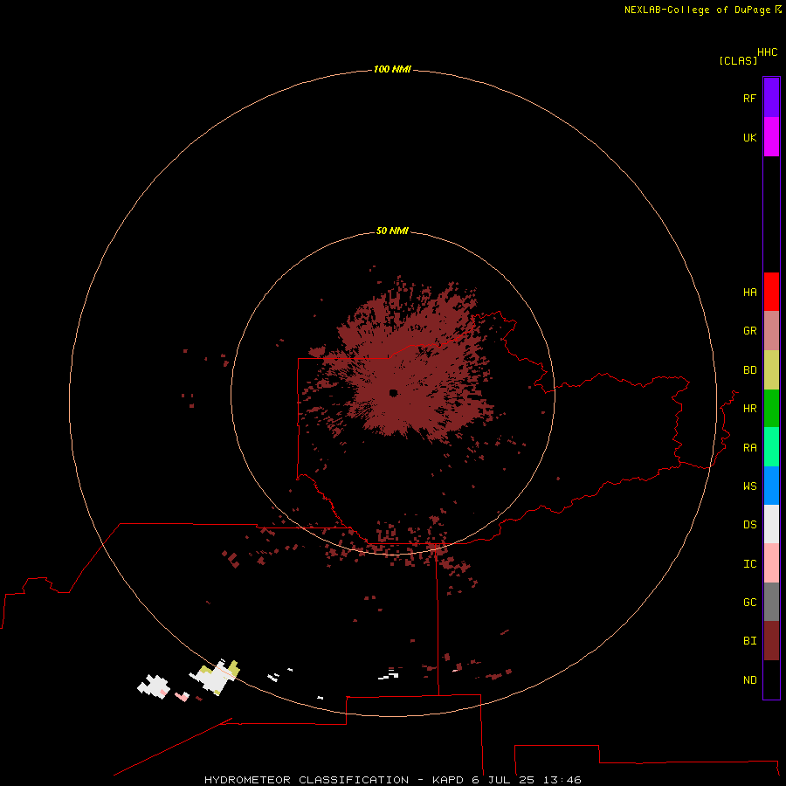Click the HYDROMETEOR CLASSIFICATION title text
This screenshot has height=786, width=786.
[x=307, y=780]
